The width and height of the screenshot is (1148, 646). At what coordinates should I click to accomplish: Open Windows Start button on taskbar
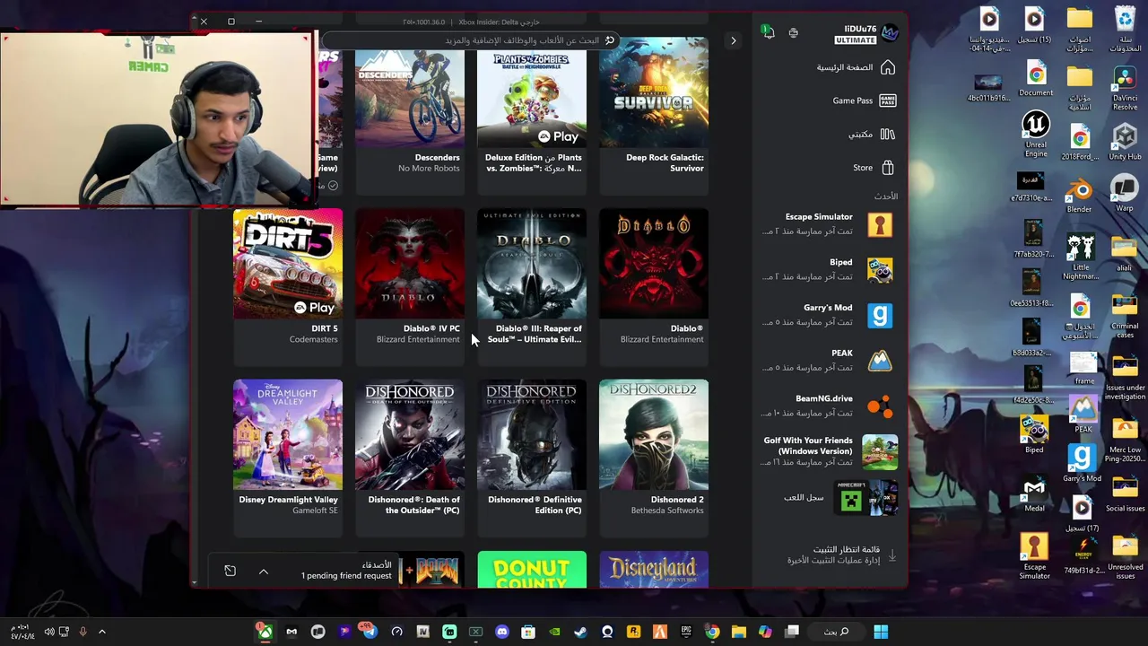tap(881, 633)
